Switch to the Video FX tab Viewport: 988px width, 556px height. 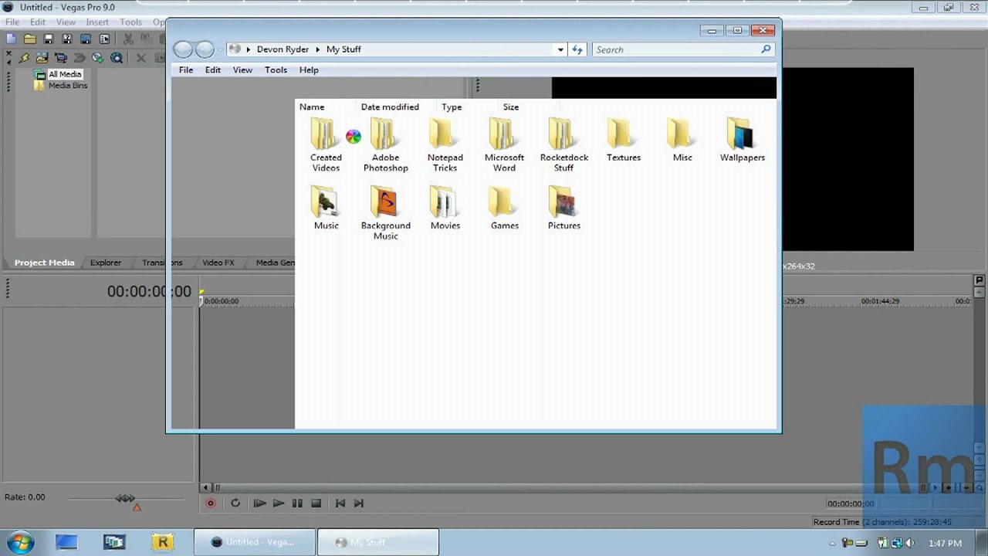[x=218, y=263]
